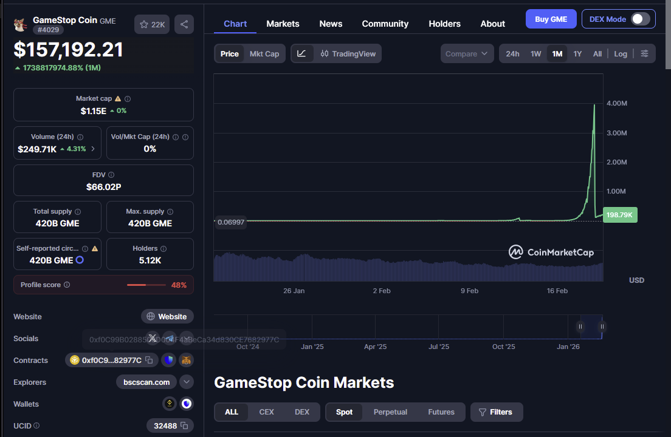
Task: Open the Community tab
Action: click(x=385, y=24)
